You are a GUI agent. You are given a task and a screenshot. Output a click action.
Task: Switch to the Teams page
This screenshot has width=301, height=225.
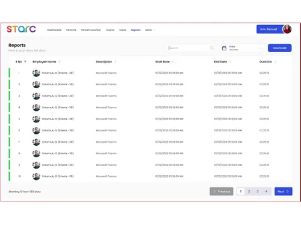(x=110, y=30)
